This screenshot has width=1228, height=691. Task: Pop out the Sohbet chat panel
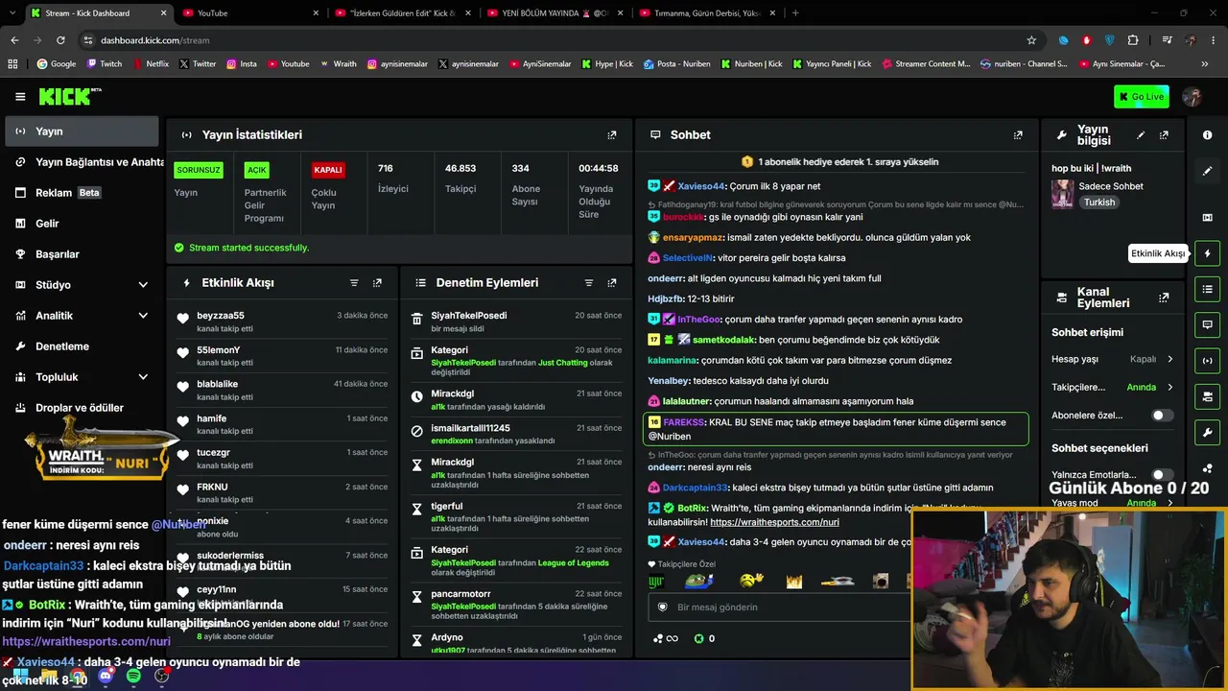pos(1018,135)
